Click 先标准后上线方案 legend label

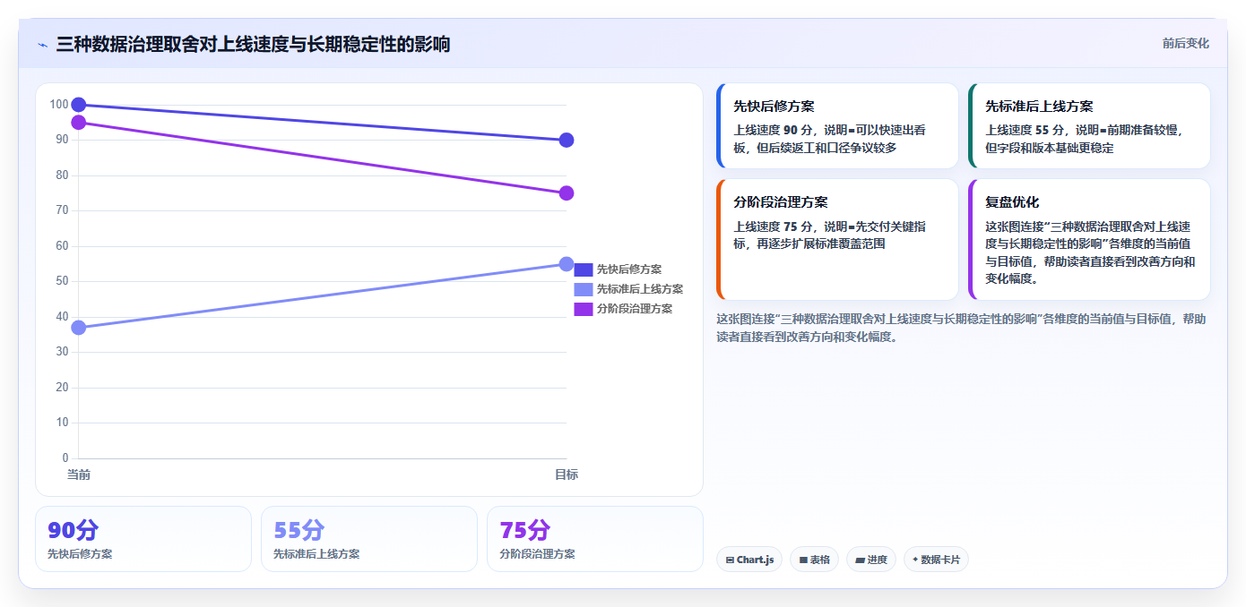(x=640, y=289)
